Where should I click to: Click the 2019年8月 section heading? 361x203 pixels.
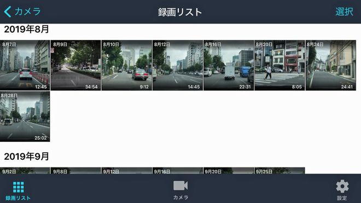click(x=26, y=29)
